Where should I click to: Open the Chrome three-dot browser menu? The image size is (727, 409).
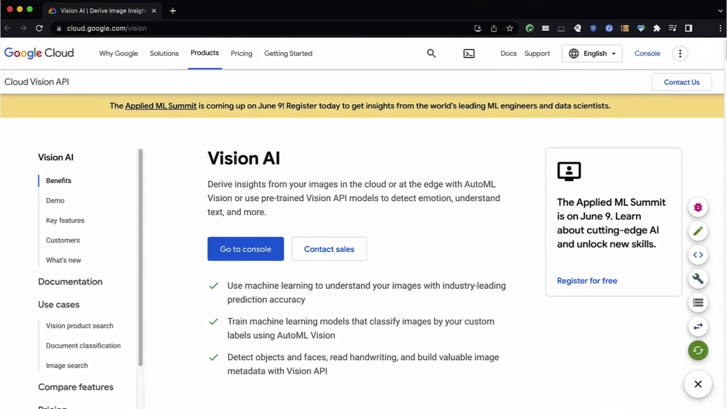(720, 28)
